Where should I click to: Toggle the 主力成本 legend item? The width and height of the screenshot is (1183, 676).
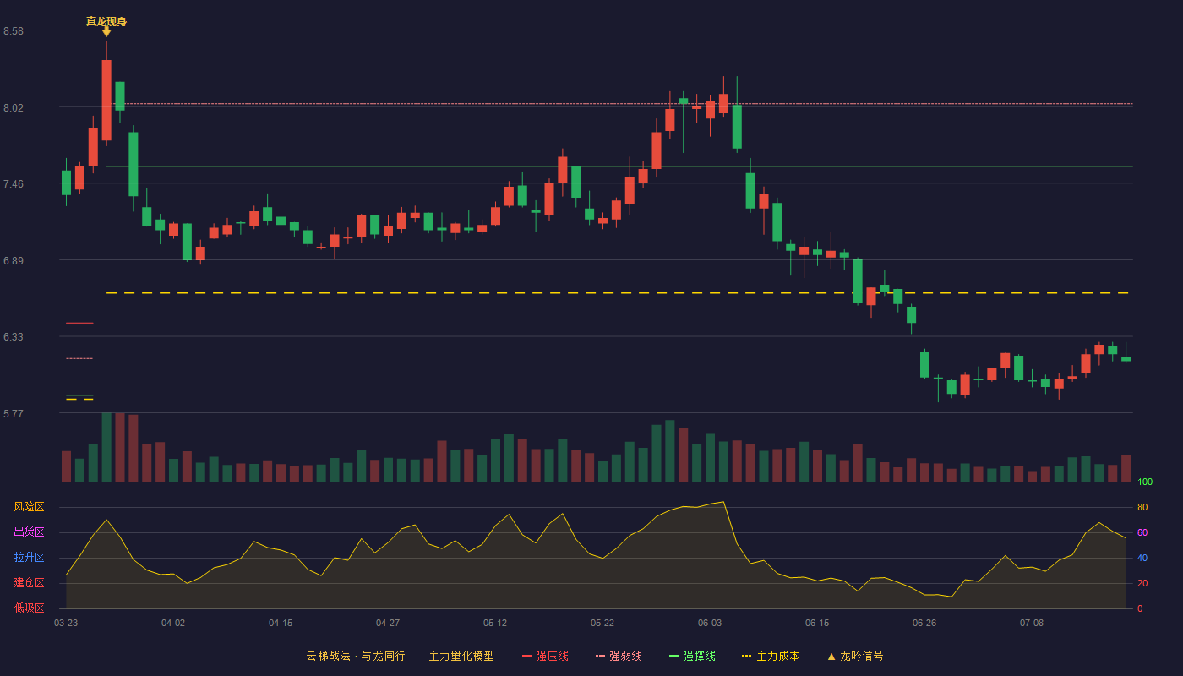click(x=771, y=656)
